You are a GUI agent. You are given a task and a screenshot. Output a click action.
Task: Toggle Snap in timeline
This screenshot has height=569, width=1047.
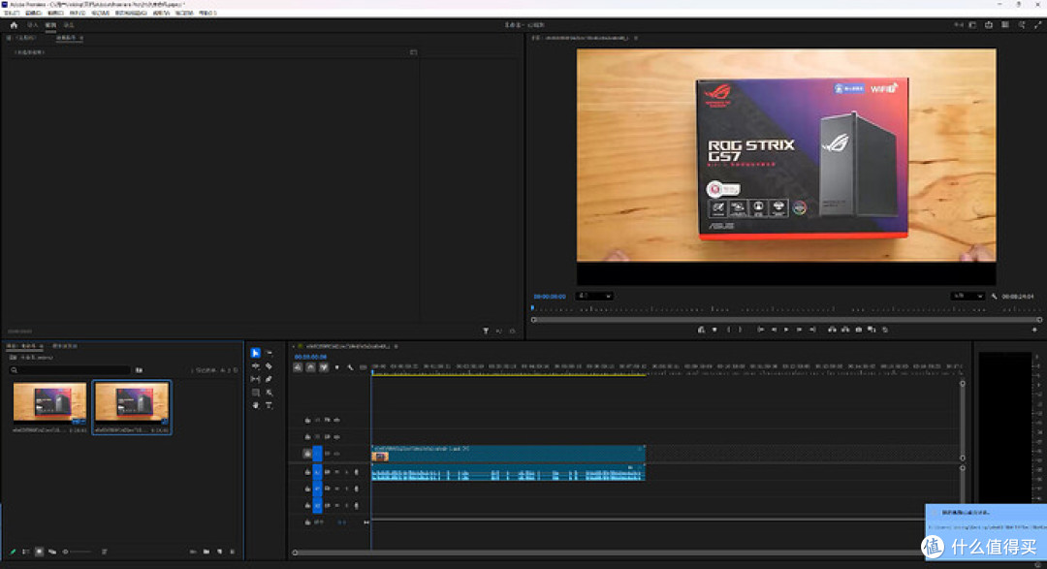pyautogui.click(x=310, y=367)
